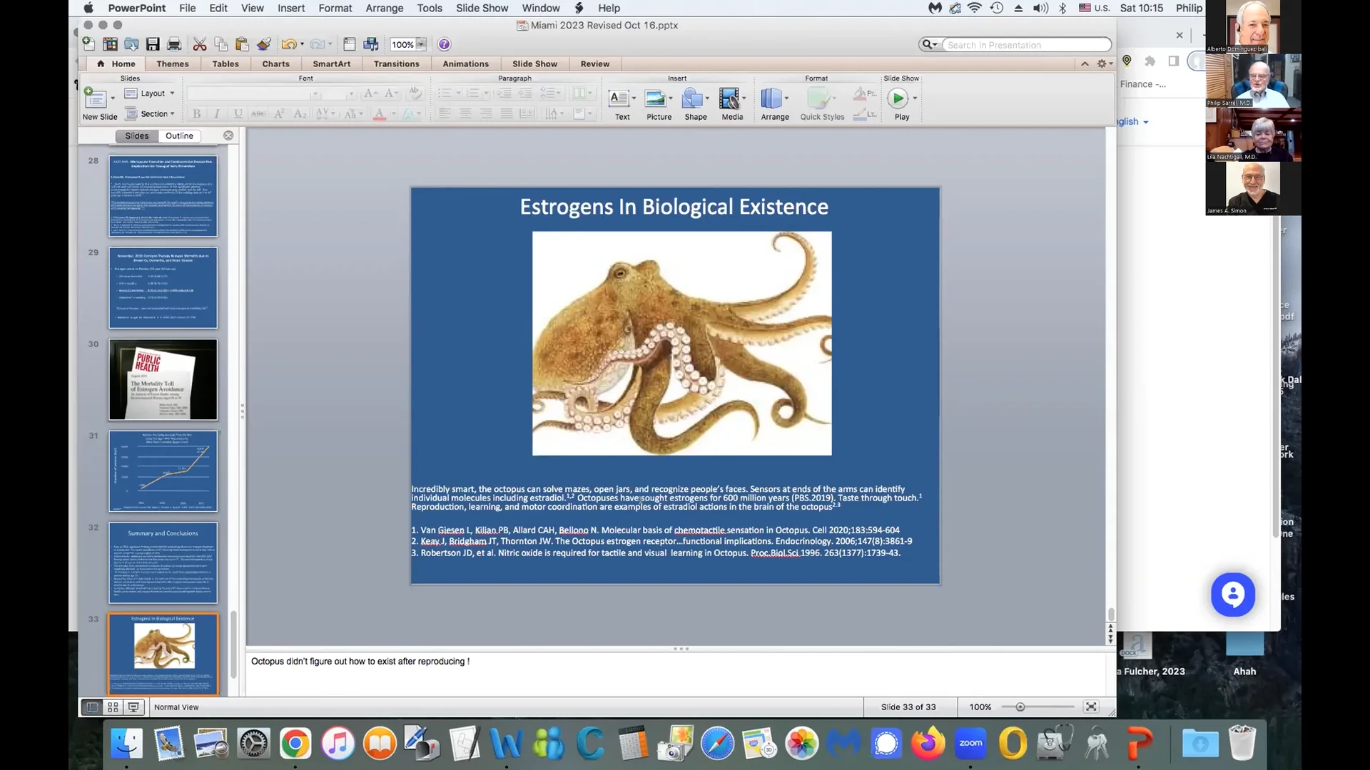Select the Format Painter brush icon
Image resolution: width=1370 pixels, height=770 pixels.
(x=264, y=44)
